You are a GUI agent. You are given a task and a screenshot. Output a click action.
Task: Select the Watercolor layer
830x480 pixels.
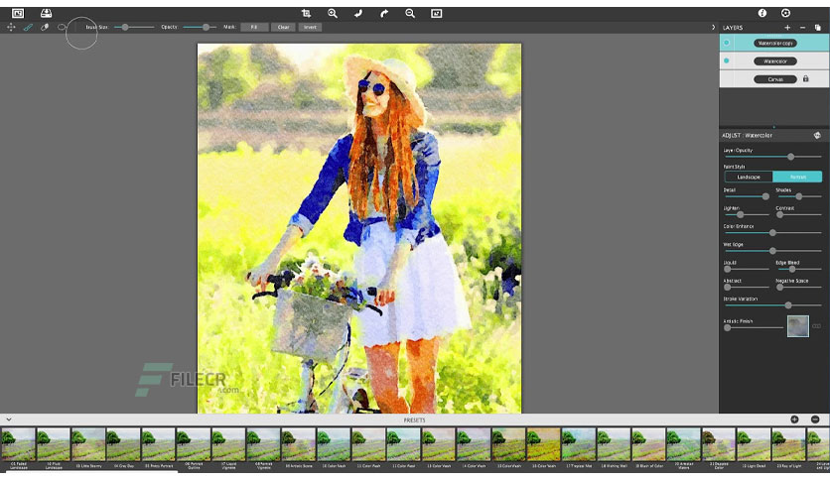click(x=775, y=61)
